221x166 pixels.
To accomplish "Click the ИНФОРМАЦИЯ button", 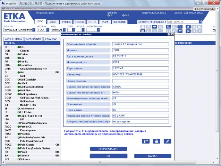I will 109,149.
